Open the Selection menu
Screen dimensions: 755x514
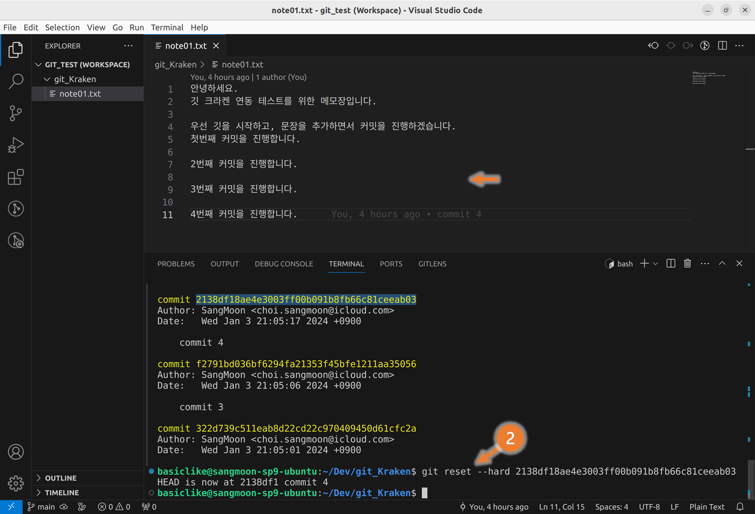click(x=62, y=27)
